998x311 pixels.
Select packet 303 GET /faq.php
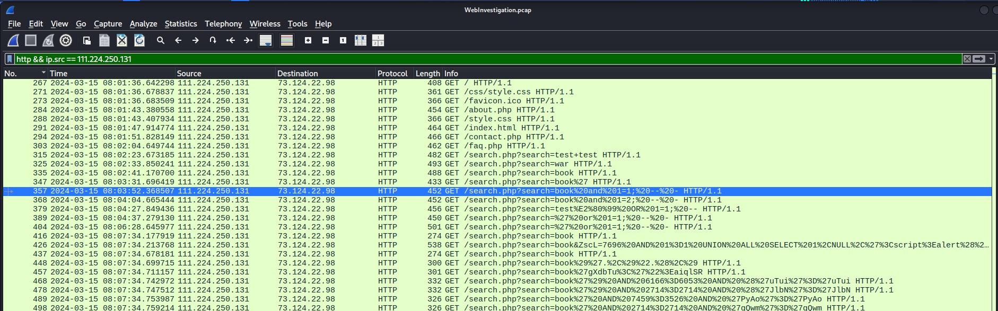(x=497, y=146)
